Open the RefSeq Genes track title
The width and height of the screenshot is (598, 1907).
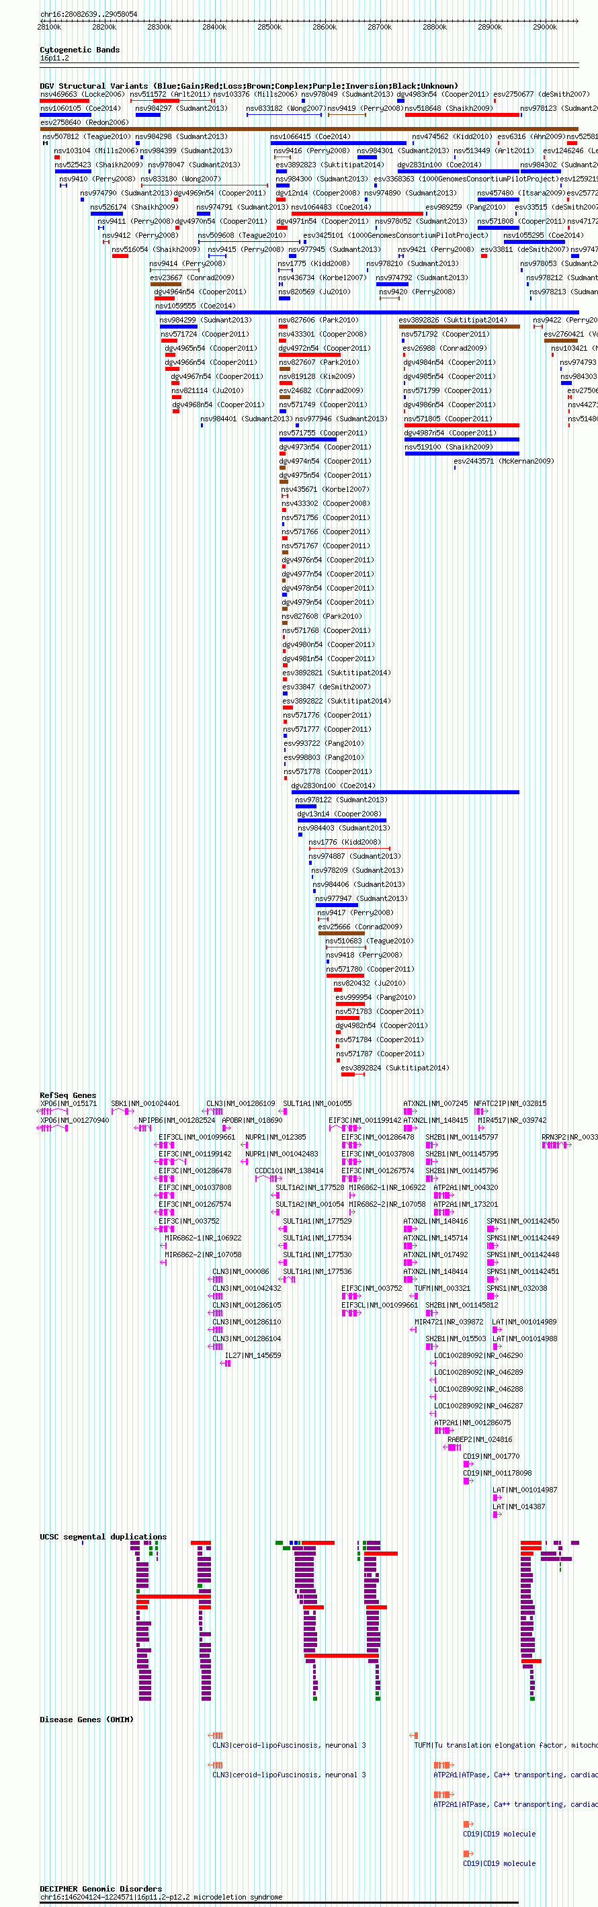pos(68,1095)
